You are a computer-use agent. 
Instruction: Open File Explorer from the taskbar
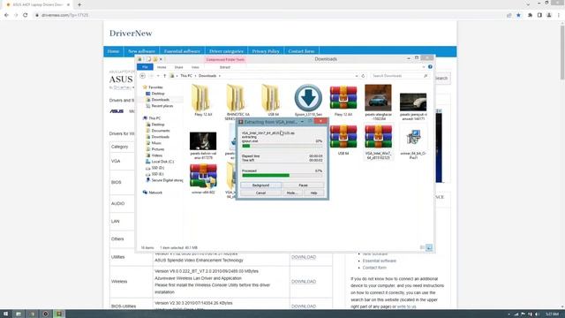point(19,314)
